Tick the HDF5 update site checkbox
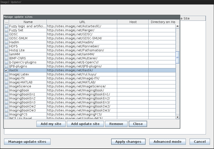Viewport: 214px width, 149px height. tap(7, 46)
